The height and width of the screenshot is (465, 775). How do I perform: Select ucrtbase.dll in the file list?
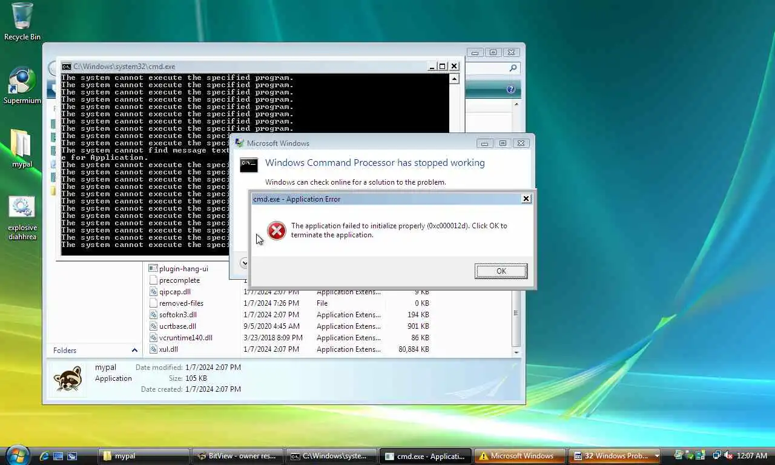point(177,326)
